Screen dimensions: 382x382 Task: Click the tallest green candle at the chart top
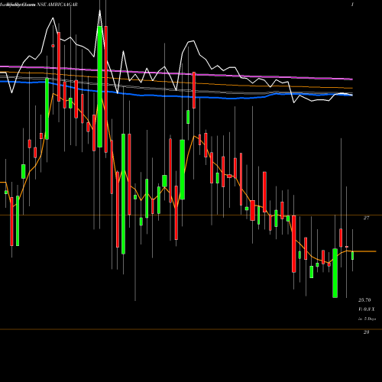(x=100, y=86)
